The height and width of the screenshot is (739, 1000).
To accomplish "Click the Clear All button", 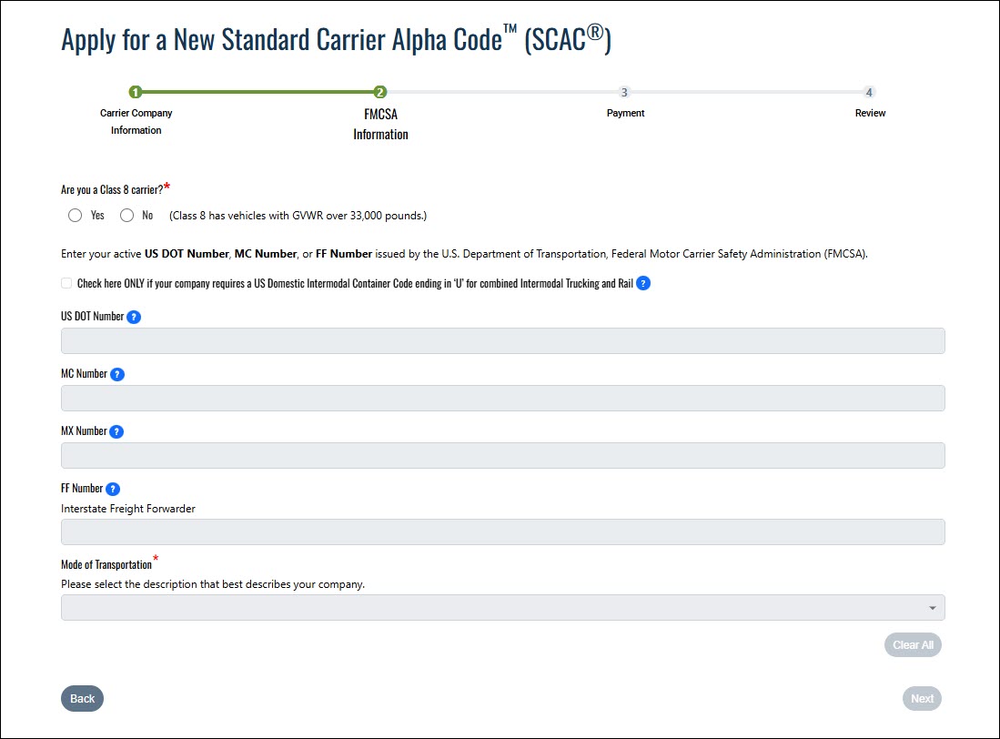I will click(913, 645).
